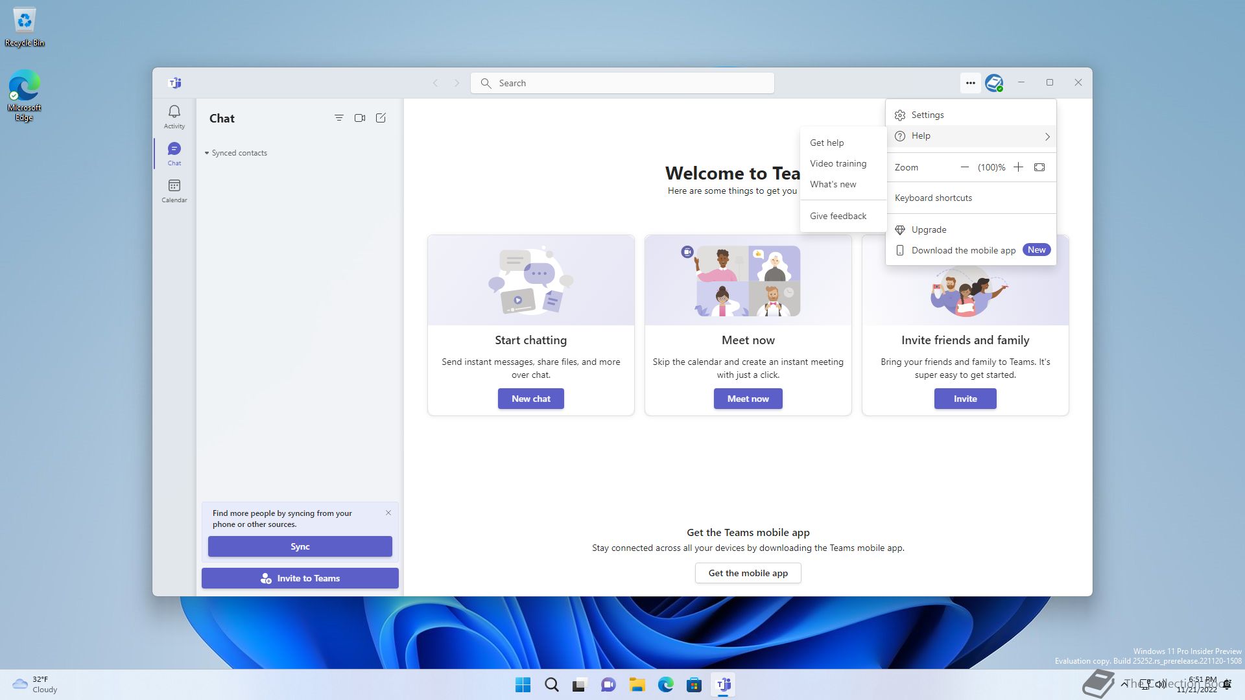
Task: Decrease zoom with the minus button
Action: [964, 167]
